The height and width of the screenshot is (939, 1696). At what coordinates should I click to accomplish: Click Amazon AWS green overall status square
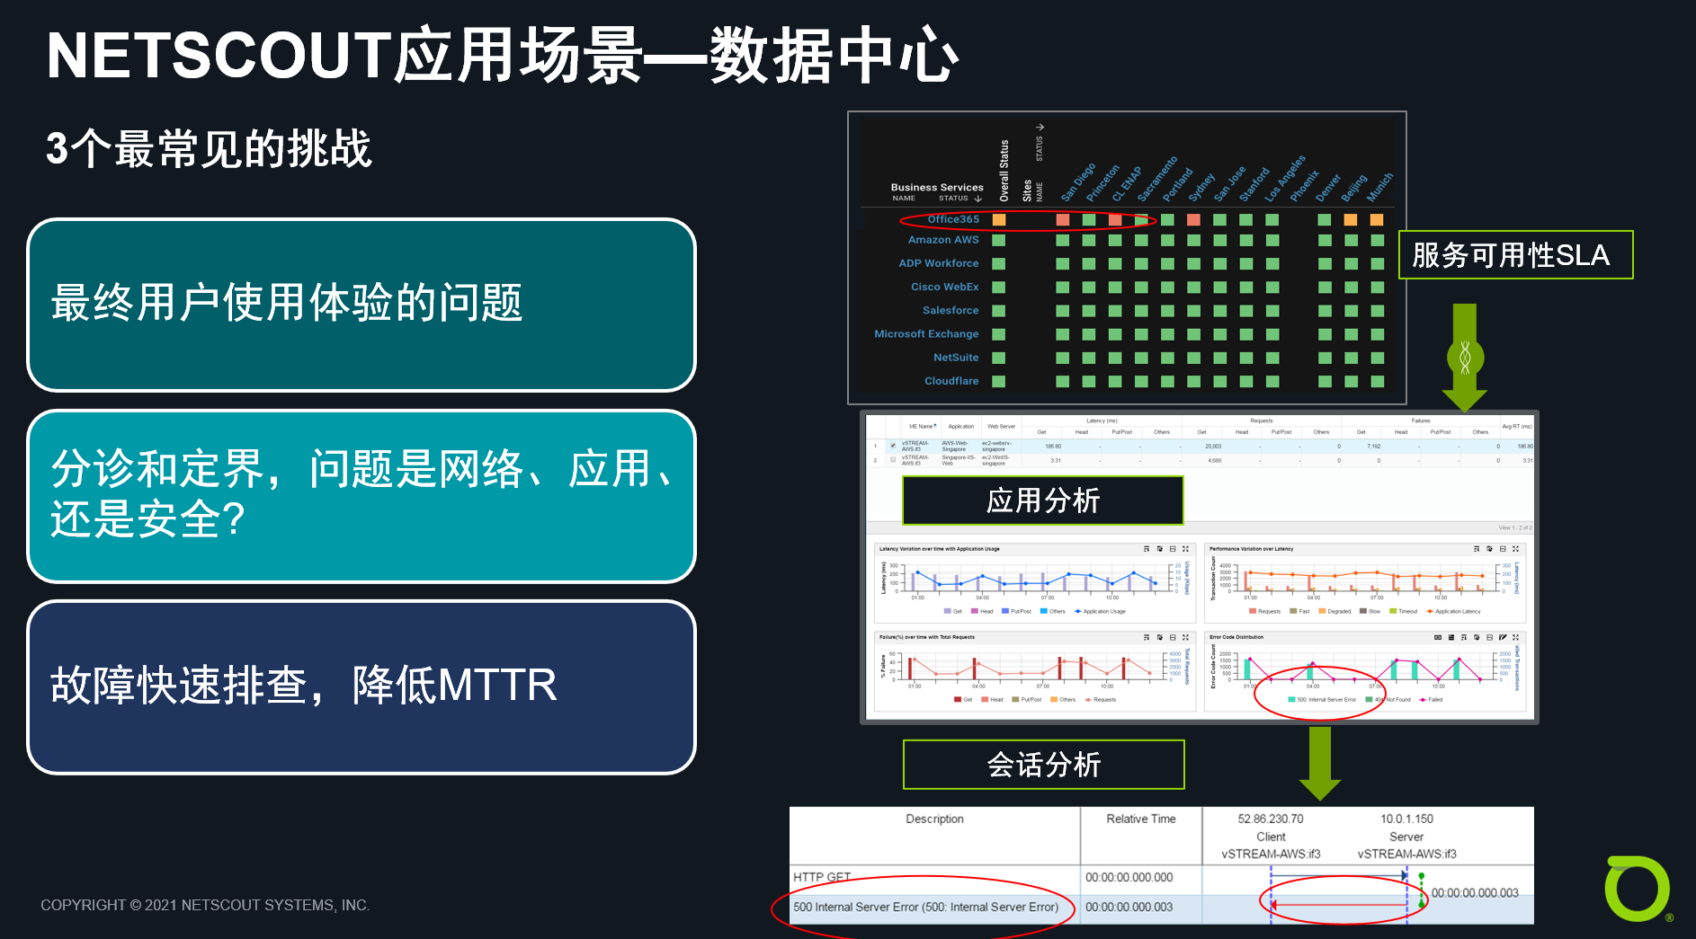click(x=999, y=240)
